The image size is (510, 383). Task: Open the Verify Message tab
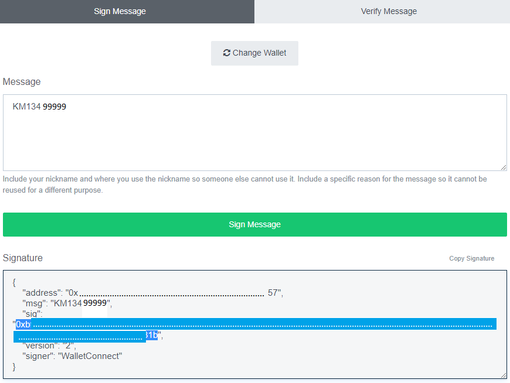pyautogui.click(x=389, y=11)
